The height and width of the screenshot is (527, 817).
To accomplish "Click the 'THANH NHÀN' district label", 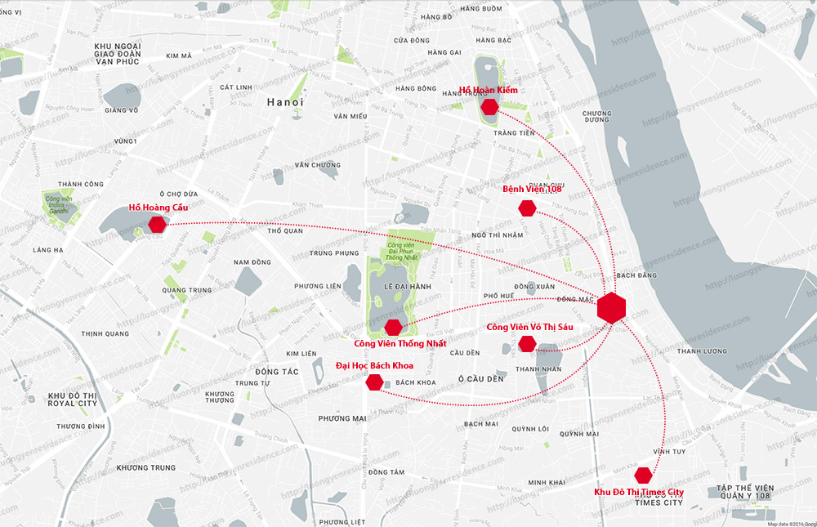I will 538,369.
